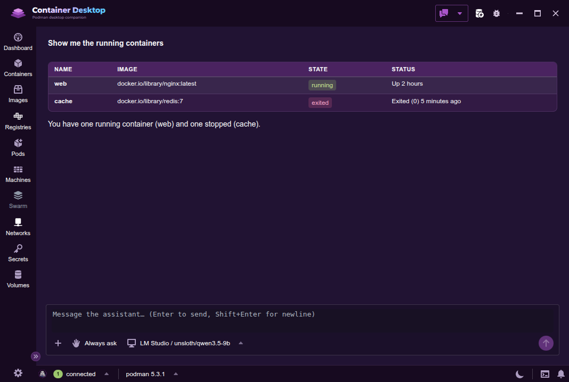Viewport: 569px width, 382px height.
Task: Expand the model list caret
Action: [241, 343]
